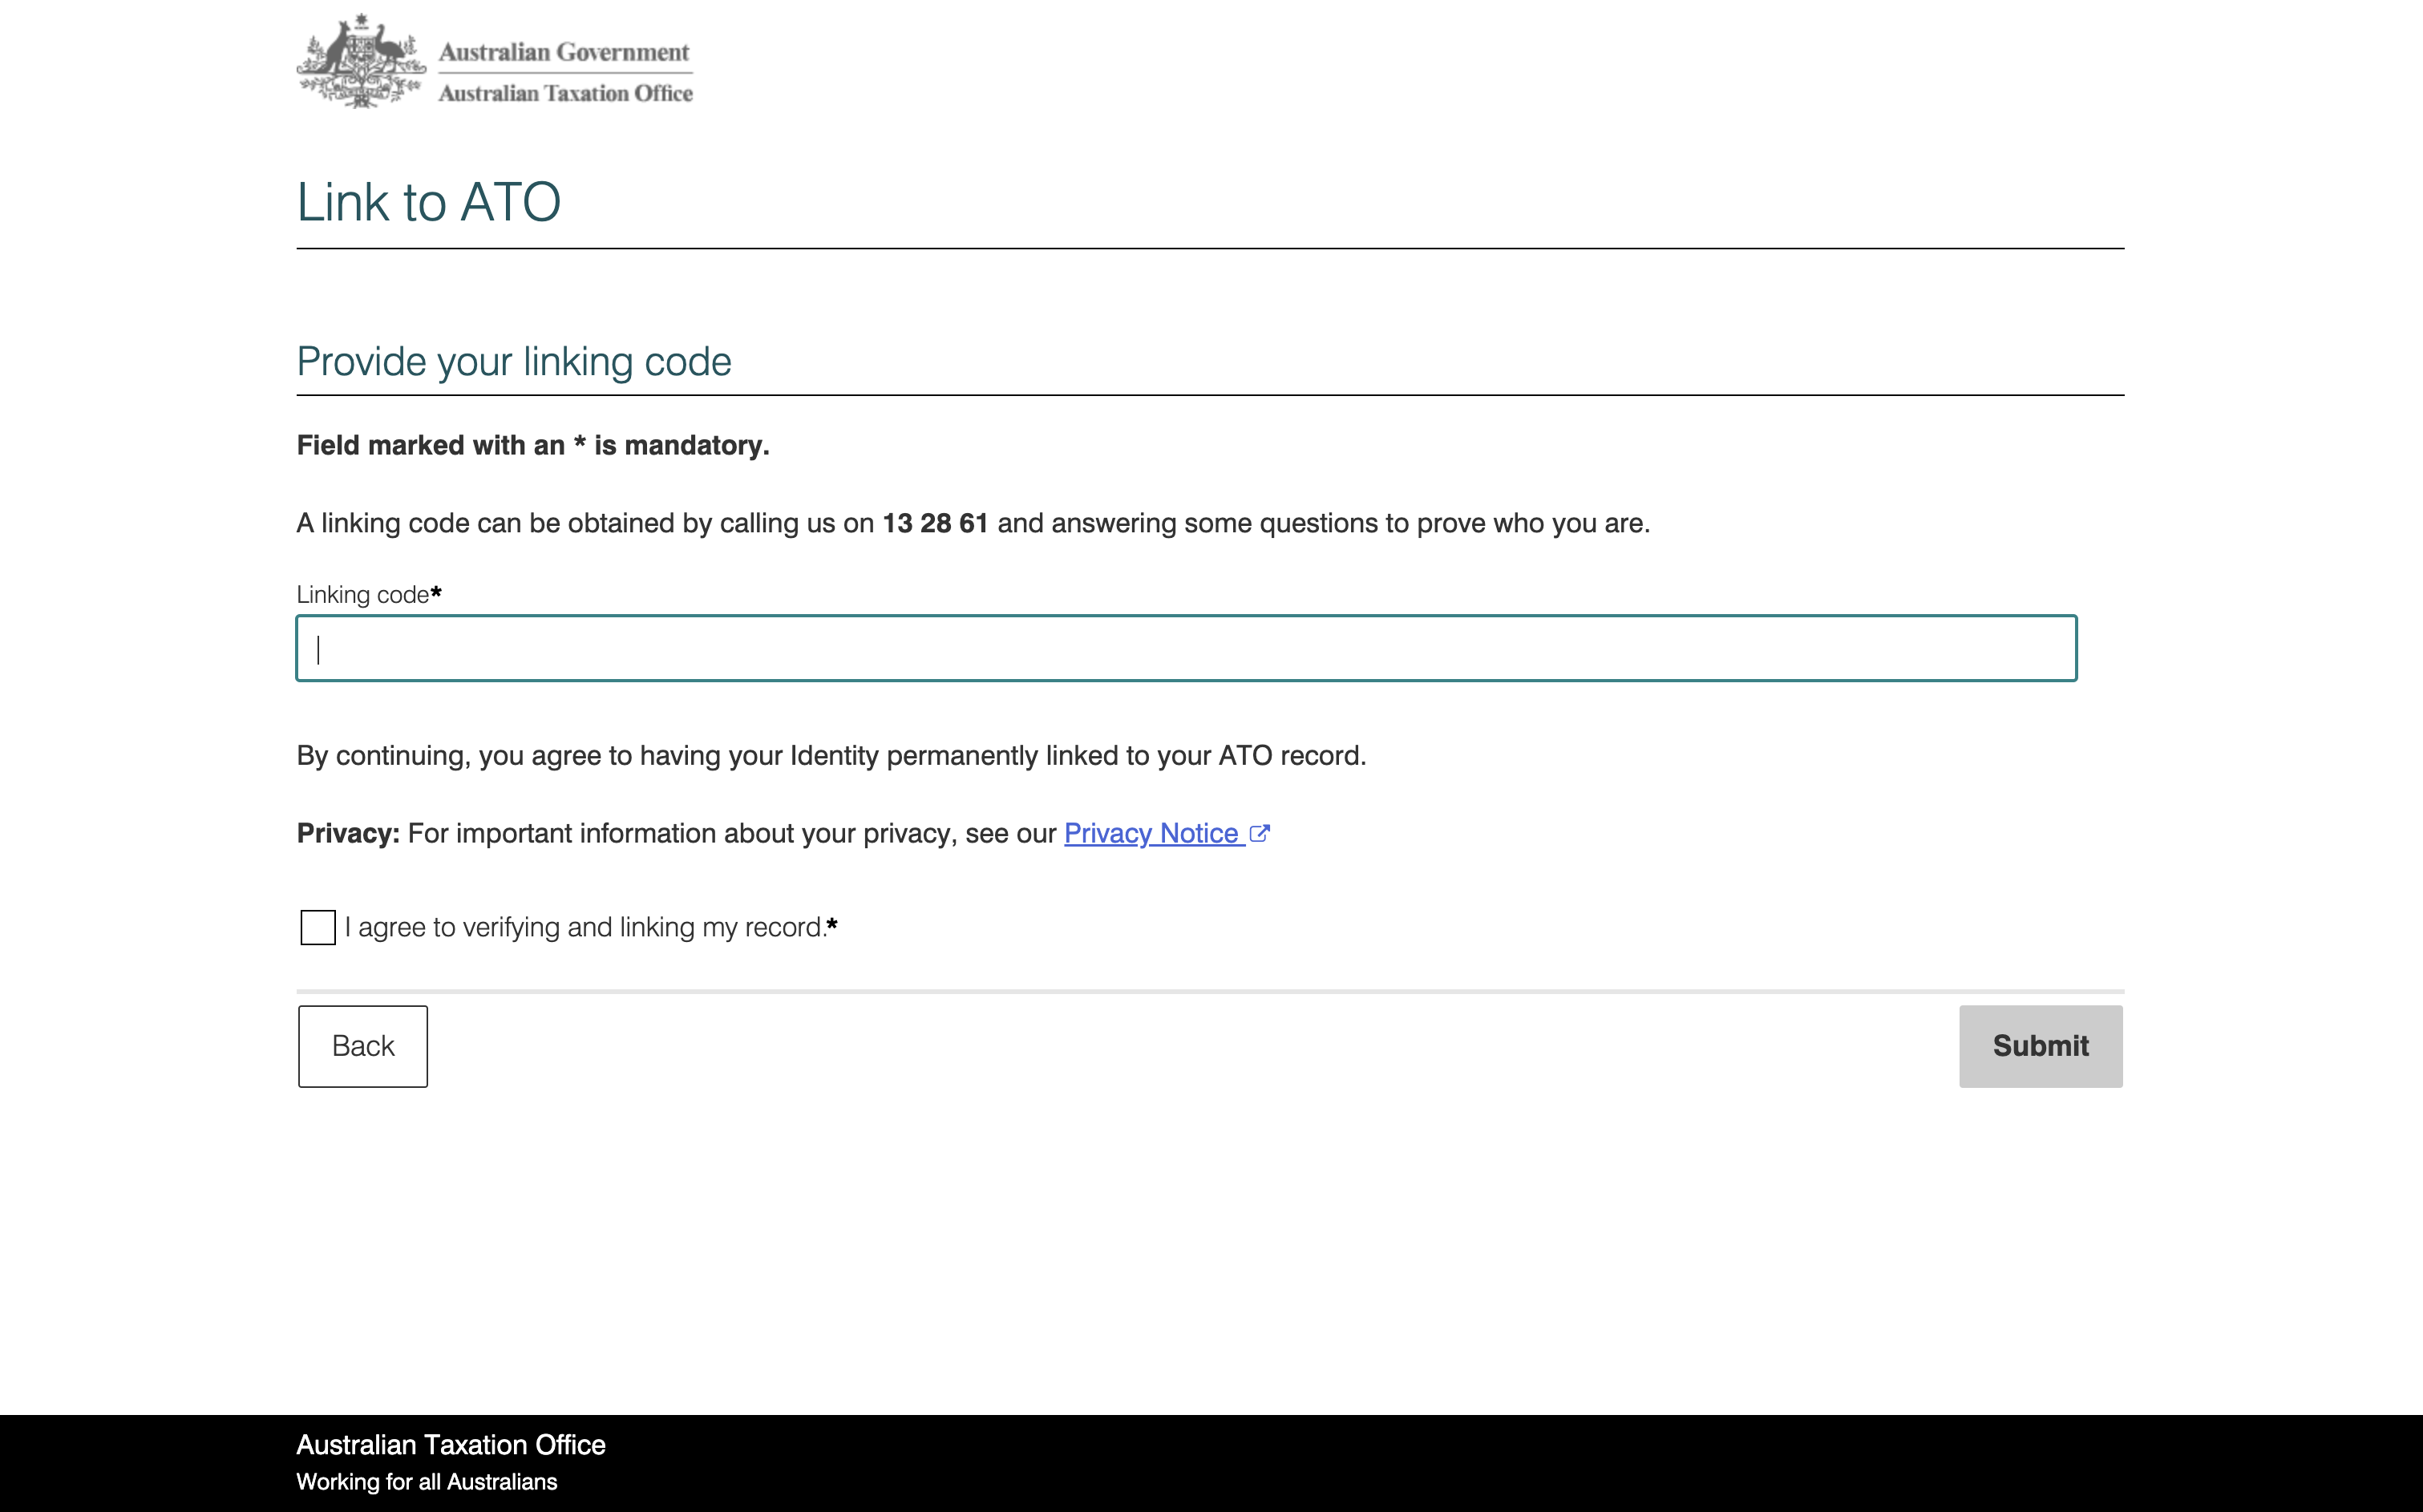Click the bold phone number 13 28 61
2423x1512 pixels.
coord(934,523)
